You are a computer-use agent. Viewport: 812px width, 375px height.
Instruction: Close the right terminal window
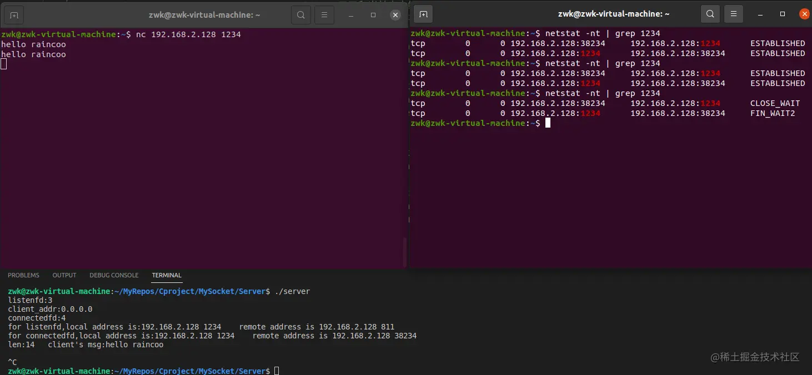[804, 14]
